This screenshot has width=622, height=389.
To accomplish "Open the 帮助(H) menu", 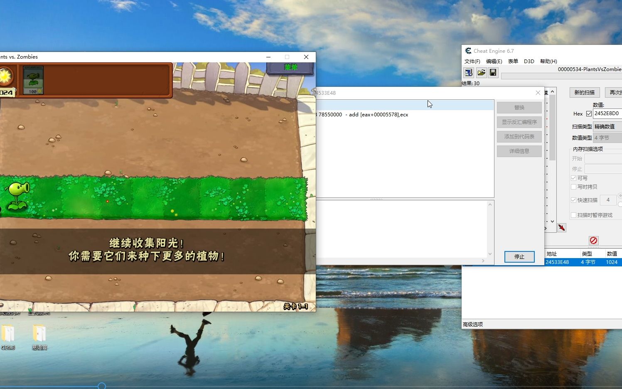I will pos(548,61).
